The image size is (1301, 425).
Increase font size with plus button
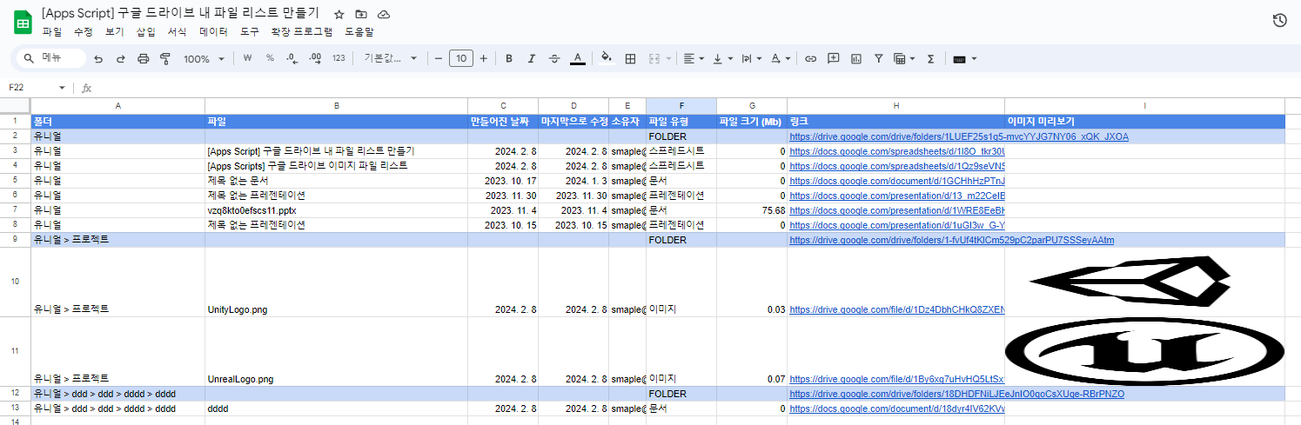point(484,58)
